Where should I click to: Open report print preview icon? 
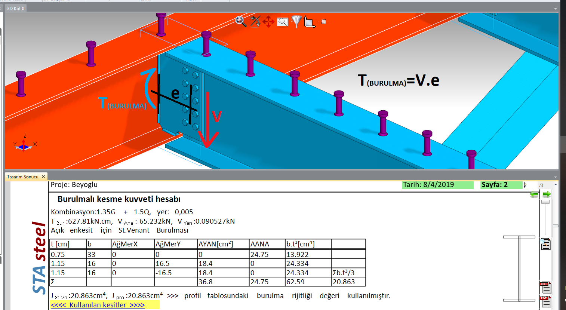pos(545,244)
